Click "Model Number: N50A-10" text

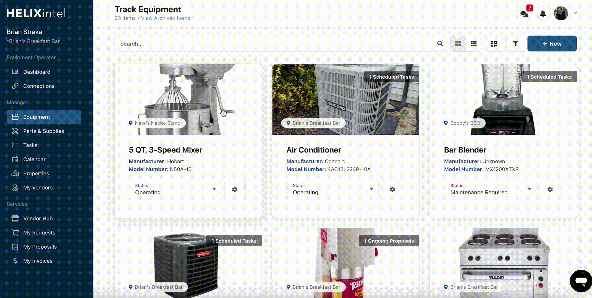coord(160,169)
